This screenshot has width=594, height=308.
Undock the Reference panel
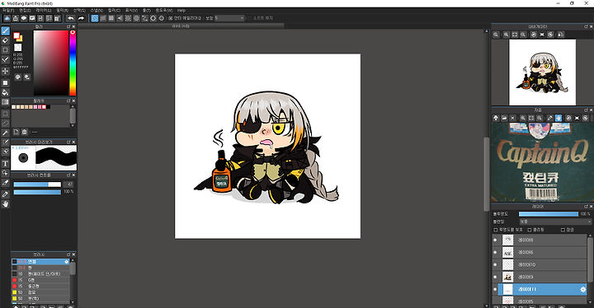coord(586,110)
